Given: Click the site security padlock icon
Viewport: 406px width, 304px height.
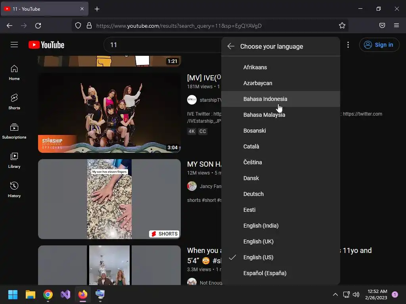Looking at the screenshot, I should [x=89, y=26].
